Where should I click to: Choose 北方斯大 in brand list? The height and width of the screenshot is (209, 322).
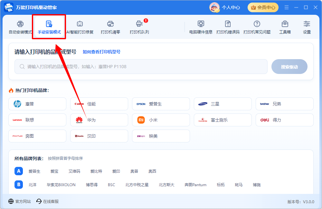(166, 185)
